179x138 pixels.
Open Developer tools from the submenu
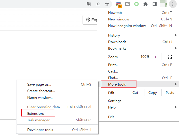[x=40, y=130]
